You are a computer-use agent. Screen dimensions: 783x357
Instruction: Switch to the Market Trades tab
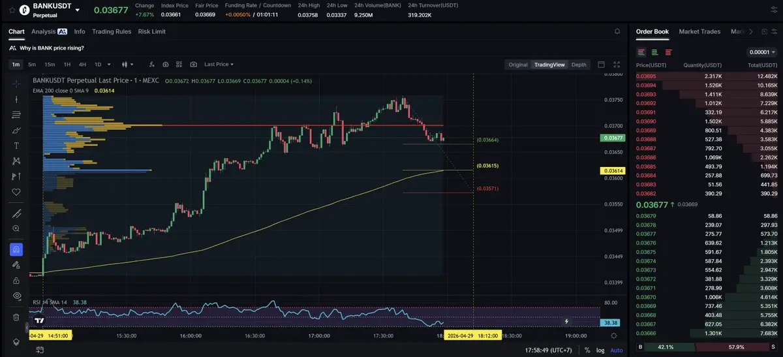click(699, 31)
